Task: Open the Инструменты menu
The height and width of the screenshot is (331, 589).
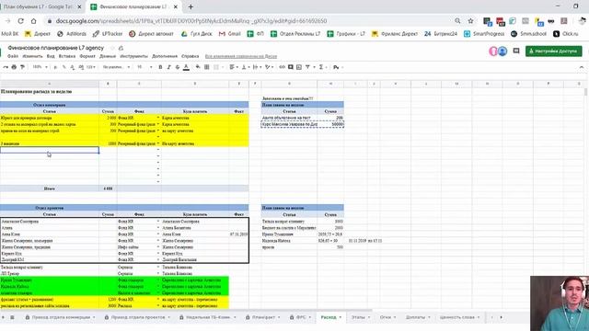Action: 133,56
